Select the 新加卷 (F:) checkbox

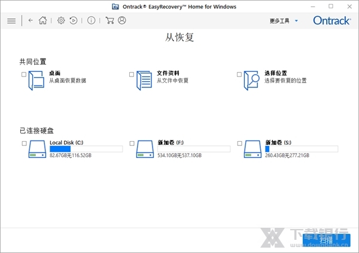(132, 144)
